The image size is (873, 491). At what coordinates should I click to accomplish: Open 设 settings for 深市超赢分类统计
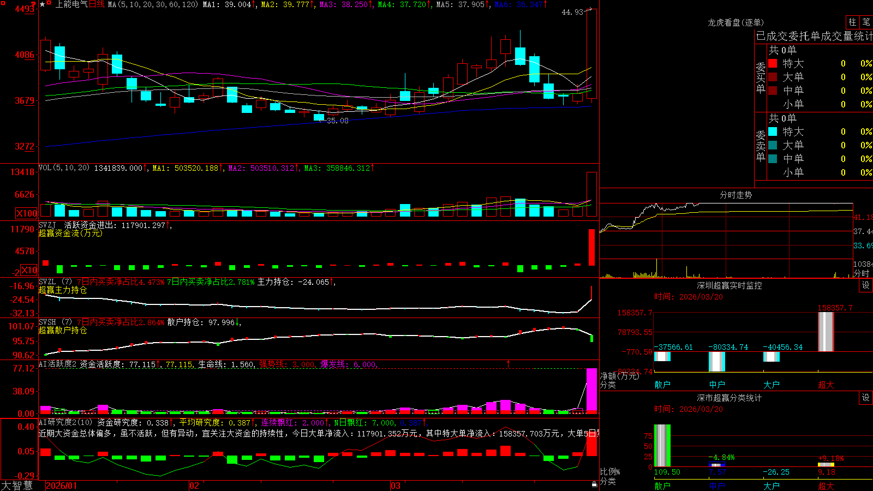(866, 398)
